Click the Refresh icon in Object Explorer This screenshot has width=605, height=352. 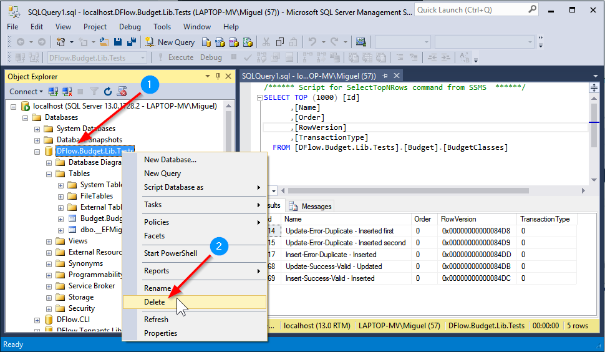(x=108, y=92)
